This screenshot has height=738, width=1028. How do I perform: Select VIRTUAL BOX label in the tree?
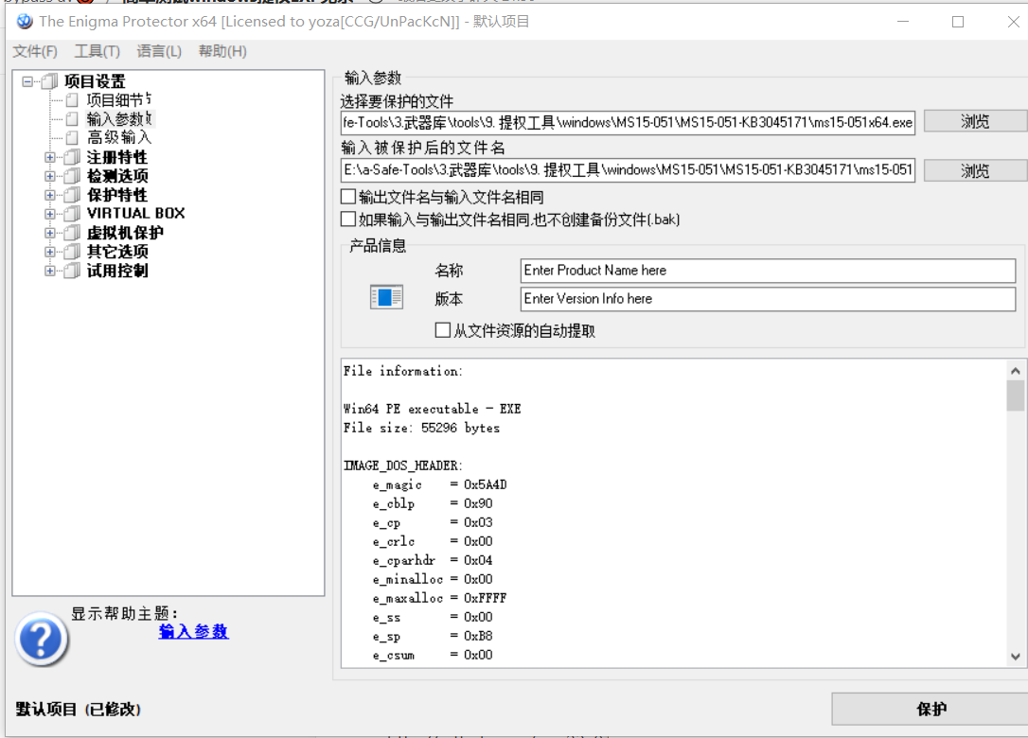click(x=135, y=214)
